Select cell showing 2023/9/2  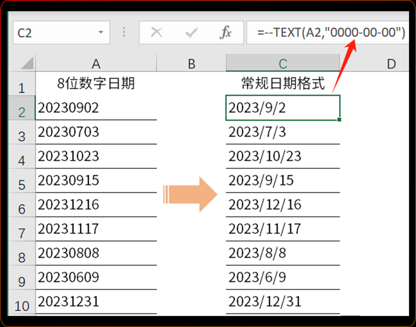pos(283,108)
